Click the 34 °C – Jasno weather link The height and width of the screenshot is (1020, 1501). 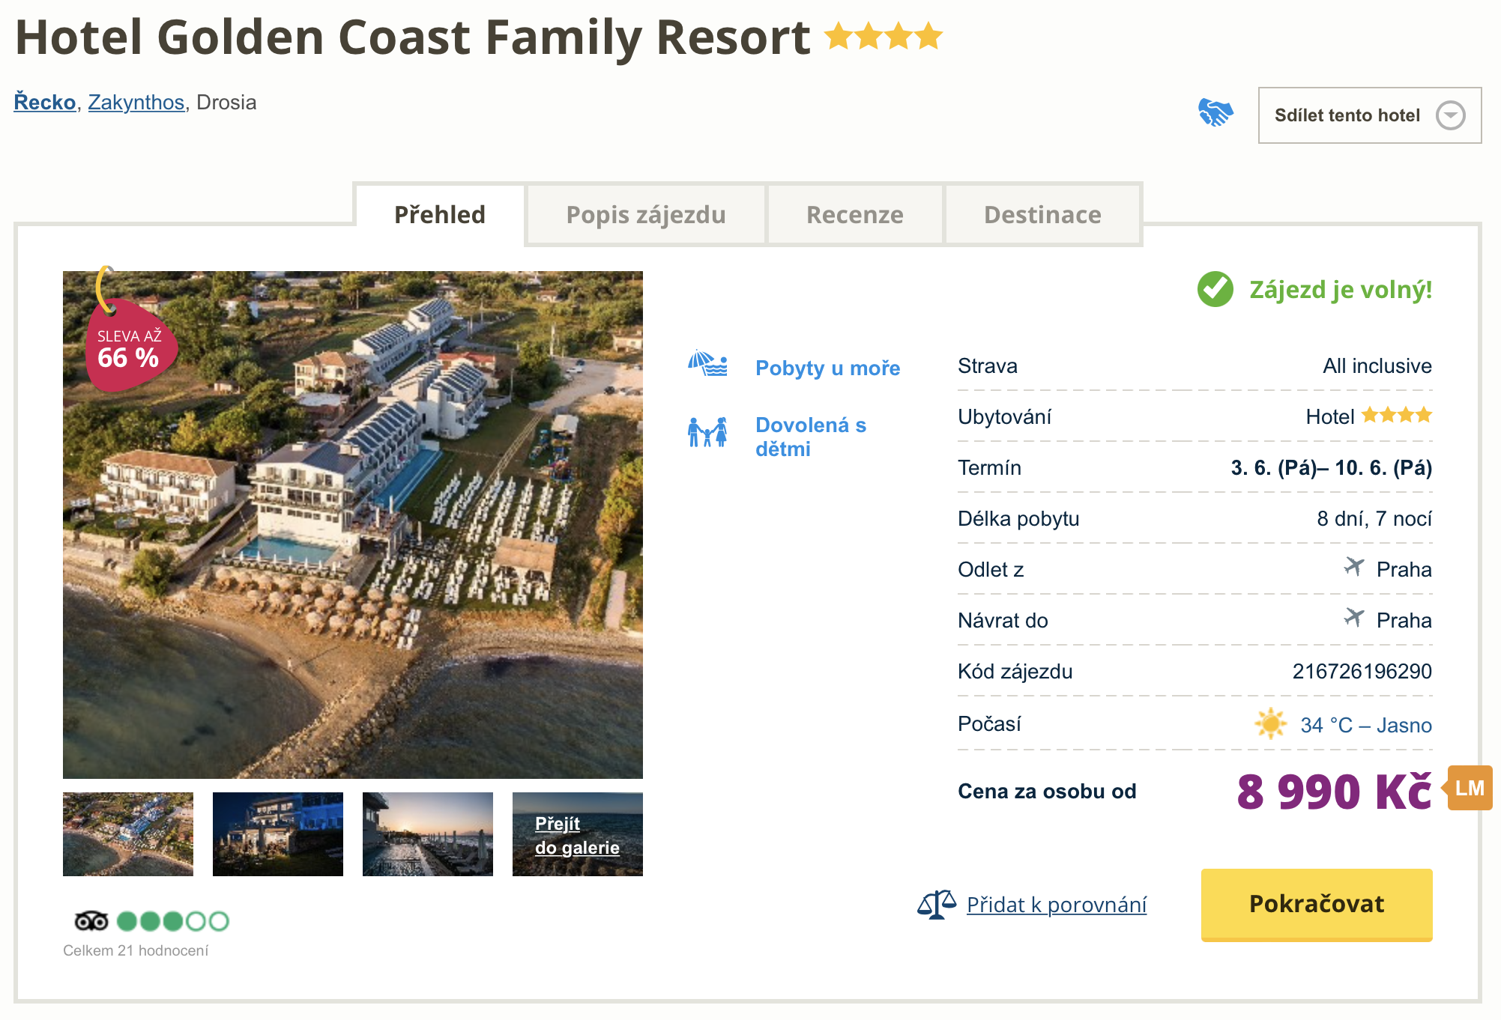click(x=1365, y=725)
